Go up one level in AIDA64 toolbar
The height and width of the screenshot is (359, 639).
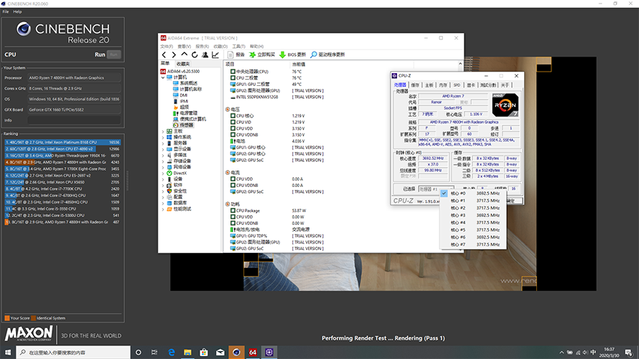click(x=185, y=54)
